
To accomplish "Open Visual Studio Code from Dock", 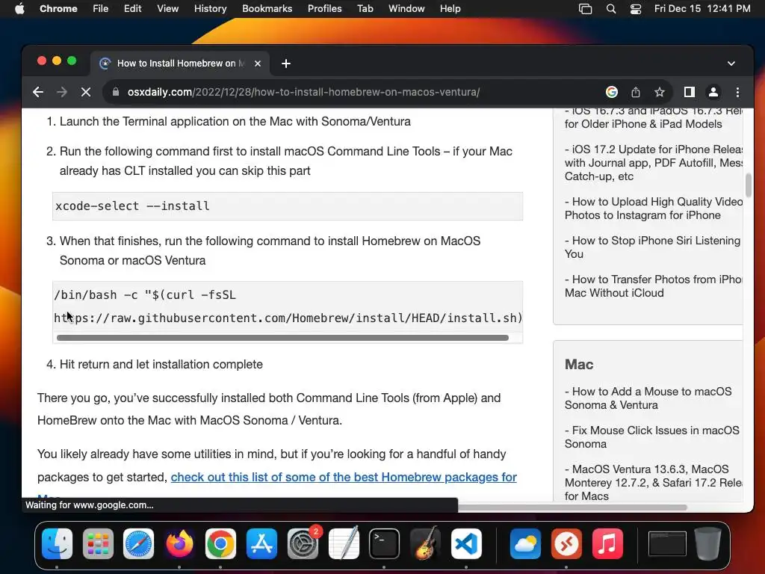I will coord(466,544).
